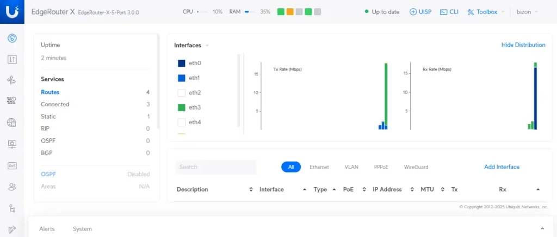Screen dimensions: 557x237
Task: Click the third gray port status icon
Action: click(299, 12)
